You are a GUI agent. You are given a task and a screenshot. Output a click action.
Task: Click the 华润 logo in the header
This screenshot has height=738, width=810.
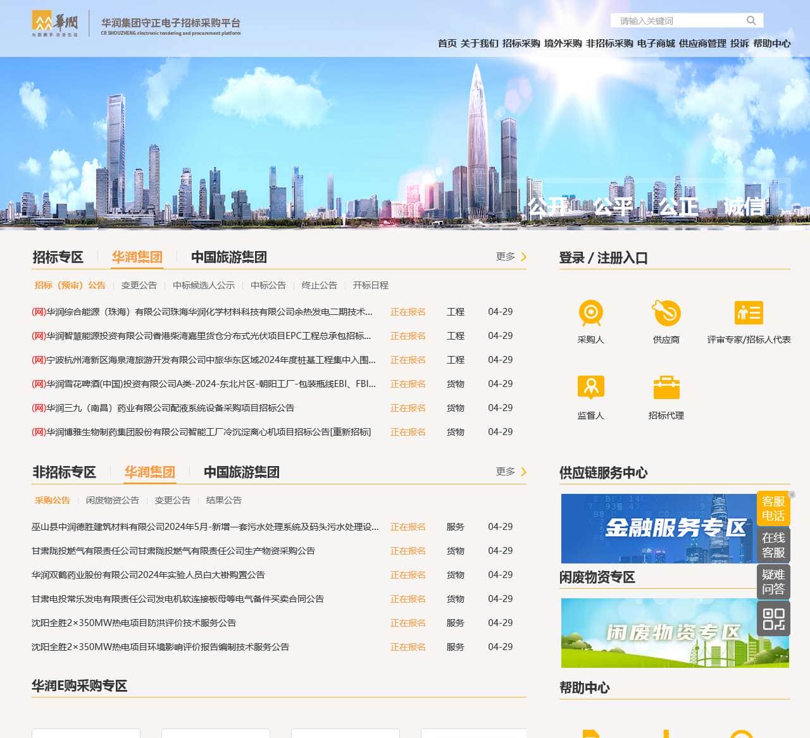tap(56, 23)
